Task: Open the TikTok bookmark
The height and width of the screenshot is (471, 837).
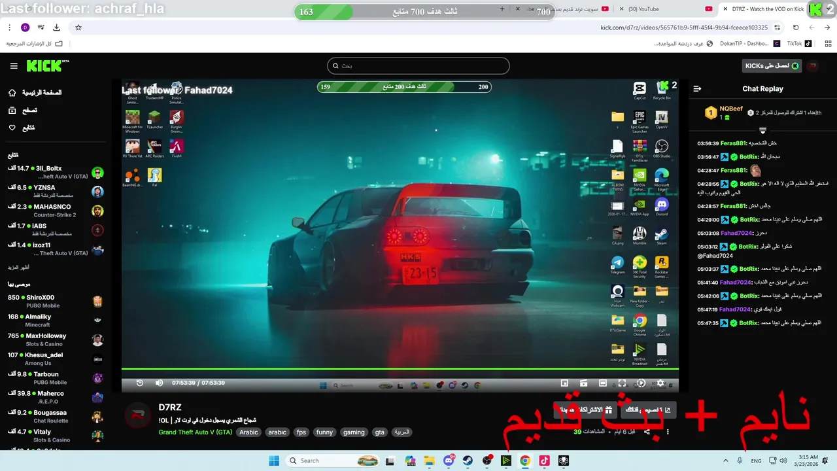Action: click(x=799, y=44)
